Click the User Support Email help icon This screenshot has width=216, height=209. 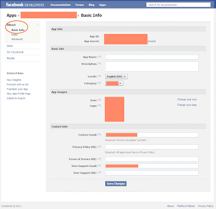click(x=99, y=166)
